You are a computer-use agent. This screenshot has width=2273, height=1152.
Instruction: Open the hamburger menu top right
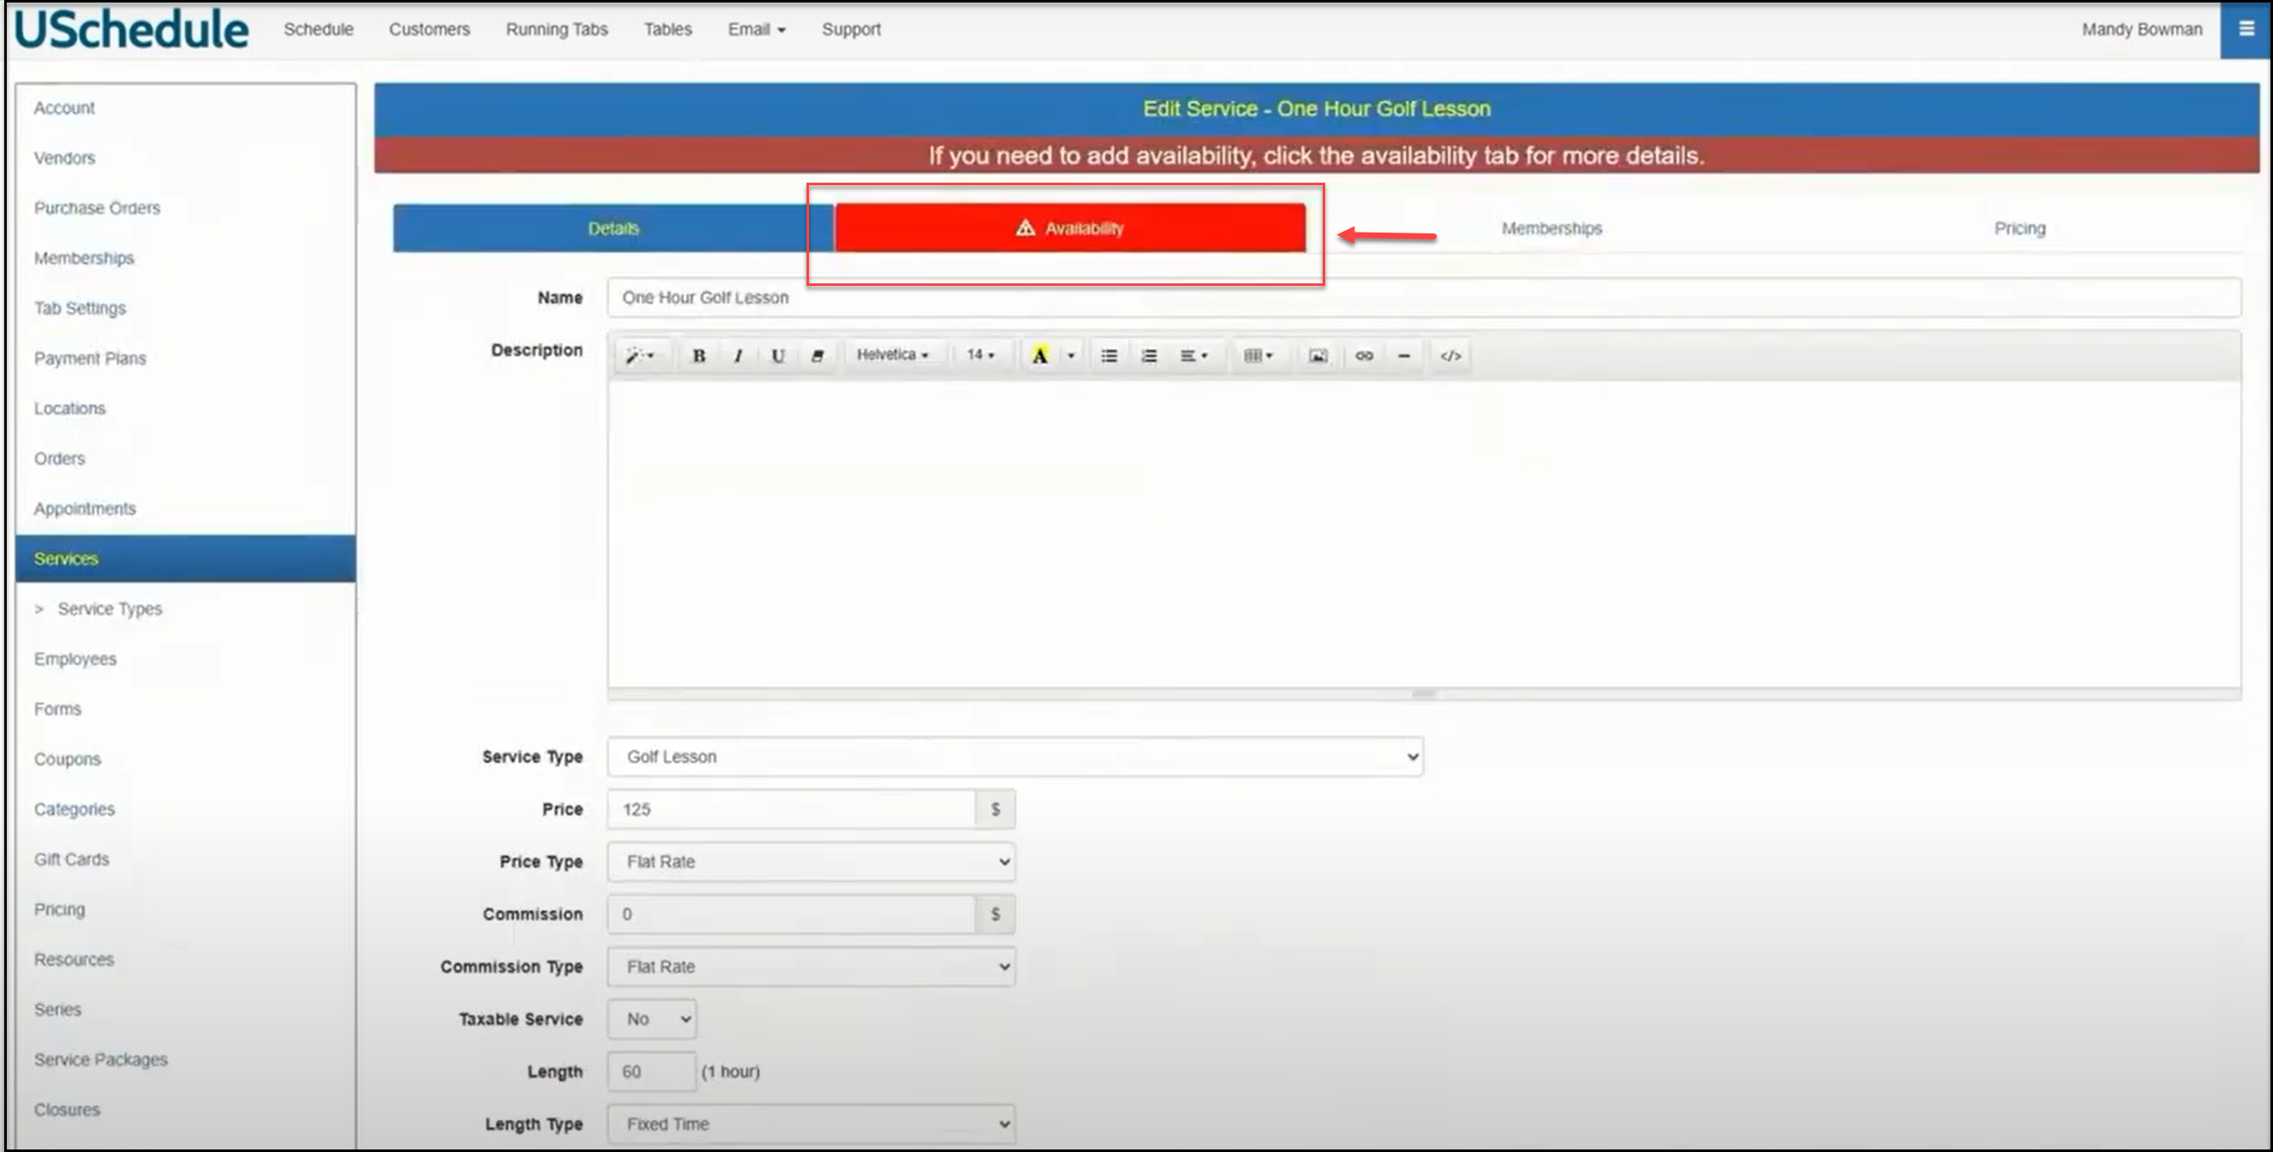(2246, 29)
